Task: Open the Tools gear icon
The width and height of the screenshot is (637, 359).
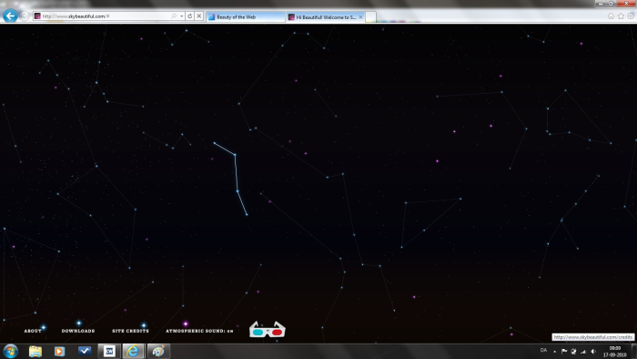Action: [x=631, y=16]
